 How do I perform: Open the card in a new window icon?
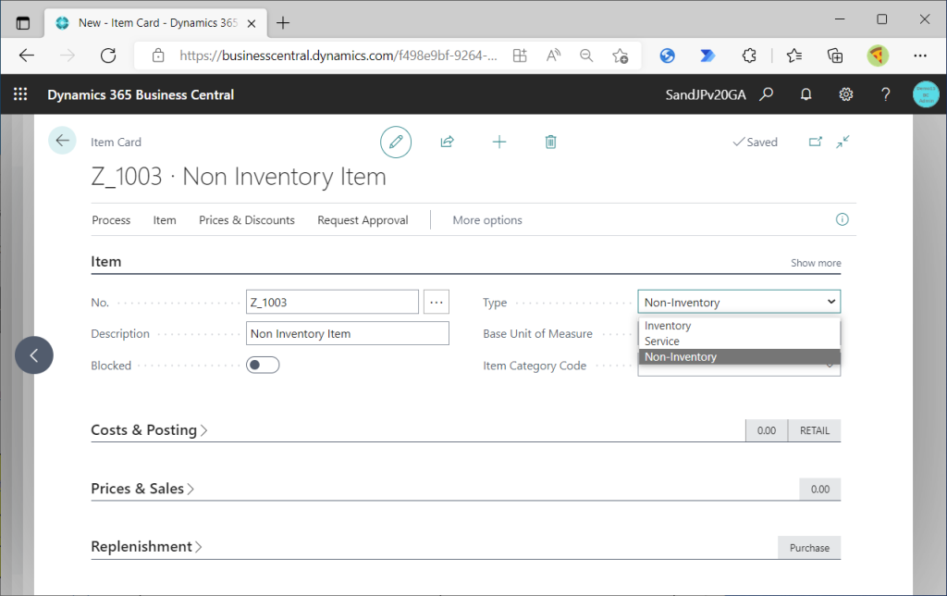coord(816,142)
